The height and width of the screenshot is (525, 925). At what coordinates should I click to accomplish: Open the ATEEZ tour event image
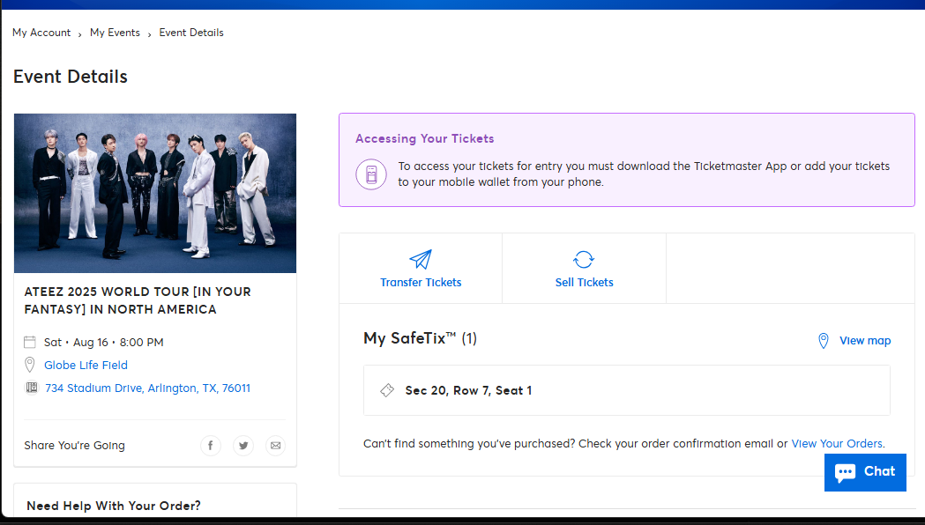[x=155, y=193]
